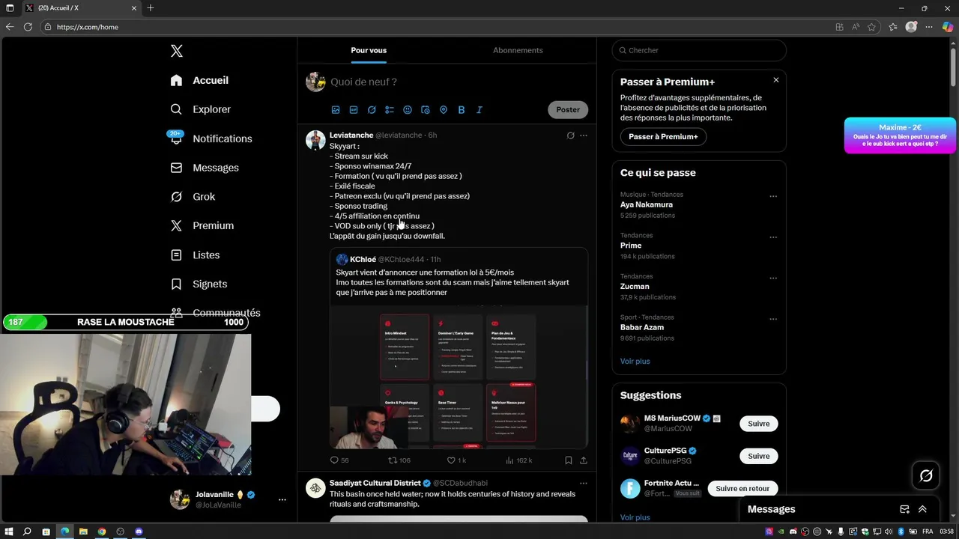Viewport: 959px width, 539px height.
Task: Open Premium in the sidebar
Action: 202,225
